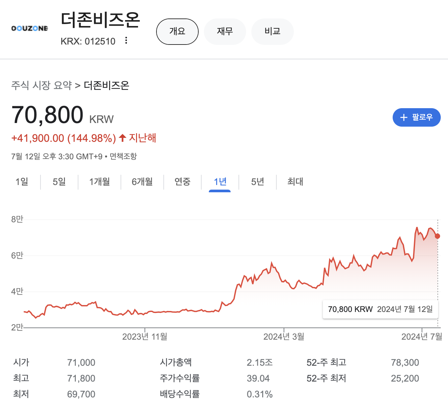Image resolution: width=448 pixels, height=403 pixels.
Task: Click the 2024년 7월 axis label
Action: pyautogui.click(x=422, y=337)
